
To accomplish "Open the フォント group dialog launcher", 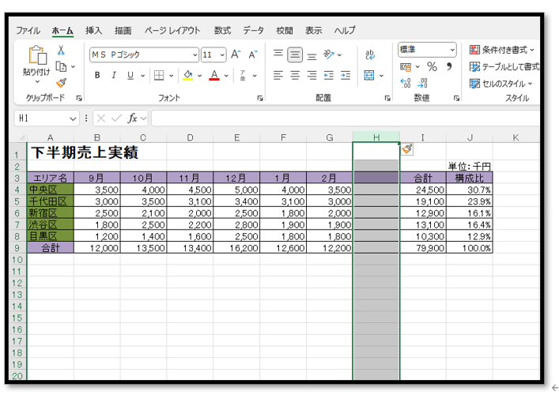I will (260, 98).
